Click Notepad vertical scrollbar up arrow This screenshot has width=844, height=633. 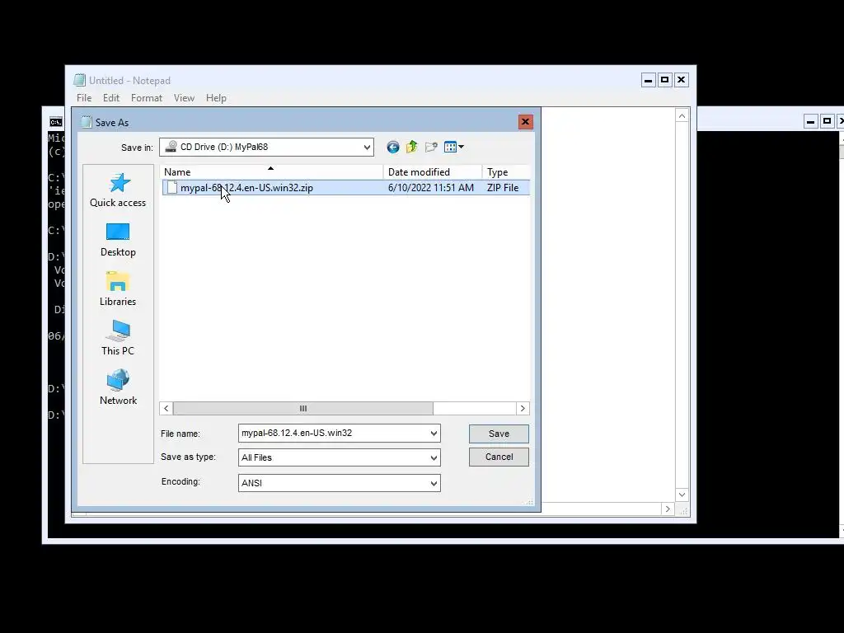(682, 115)
